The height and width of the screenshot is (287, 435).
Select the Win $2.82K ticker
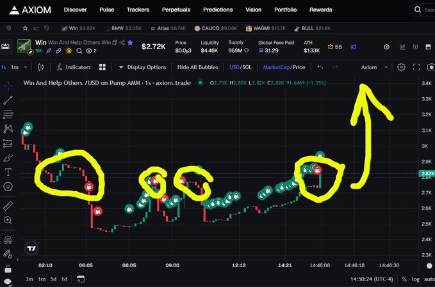pyautogui.click(x=79, y=28)
